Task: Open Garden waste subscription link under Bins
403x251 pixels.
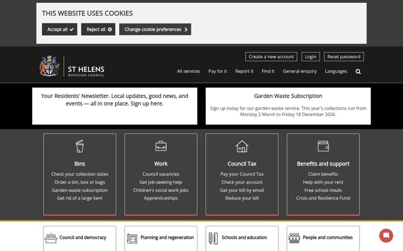Action: [79, 190]
